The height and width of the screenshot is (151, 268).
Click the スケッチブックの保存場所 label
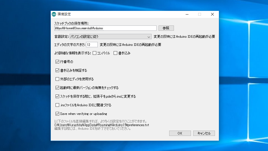pyautogui.click(x=71, y=23)
